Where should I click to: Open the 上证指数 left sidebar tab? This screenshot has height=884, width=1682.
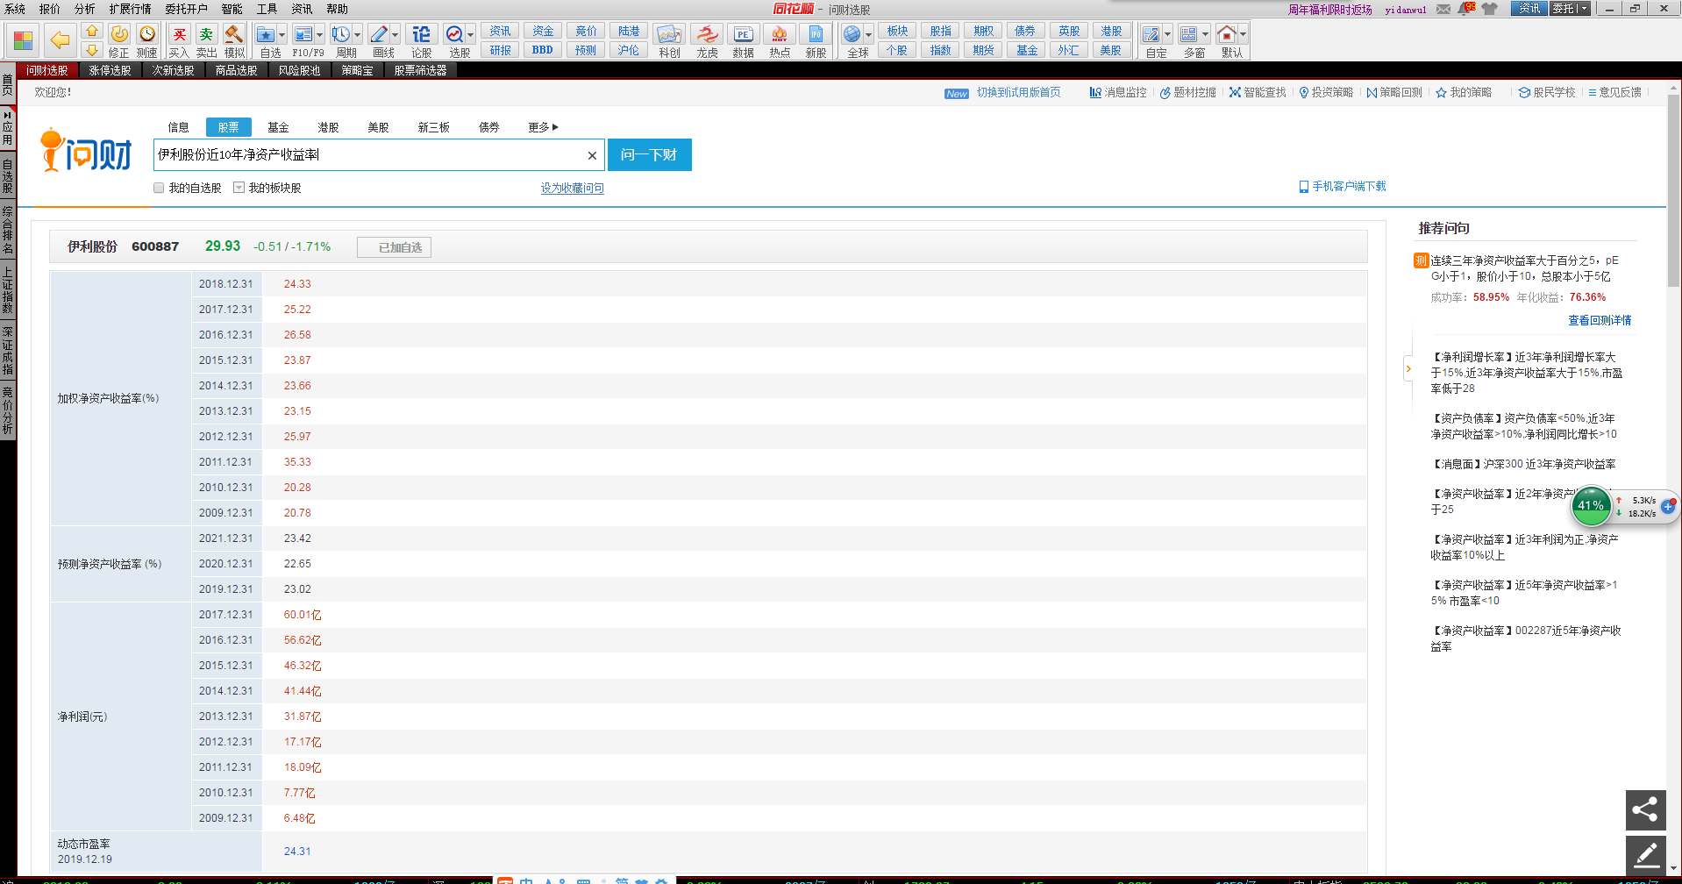pos(8,291)
